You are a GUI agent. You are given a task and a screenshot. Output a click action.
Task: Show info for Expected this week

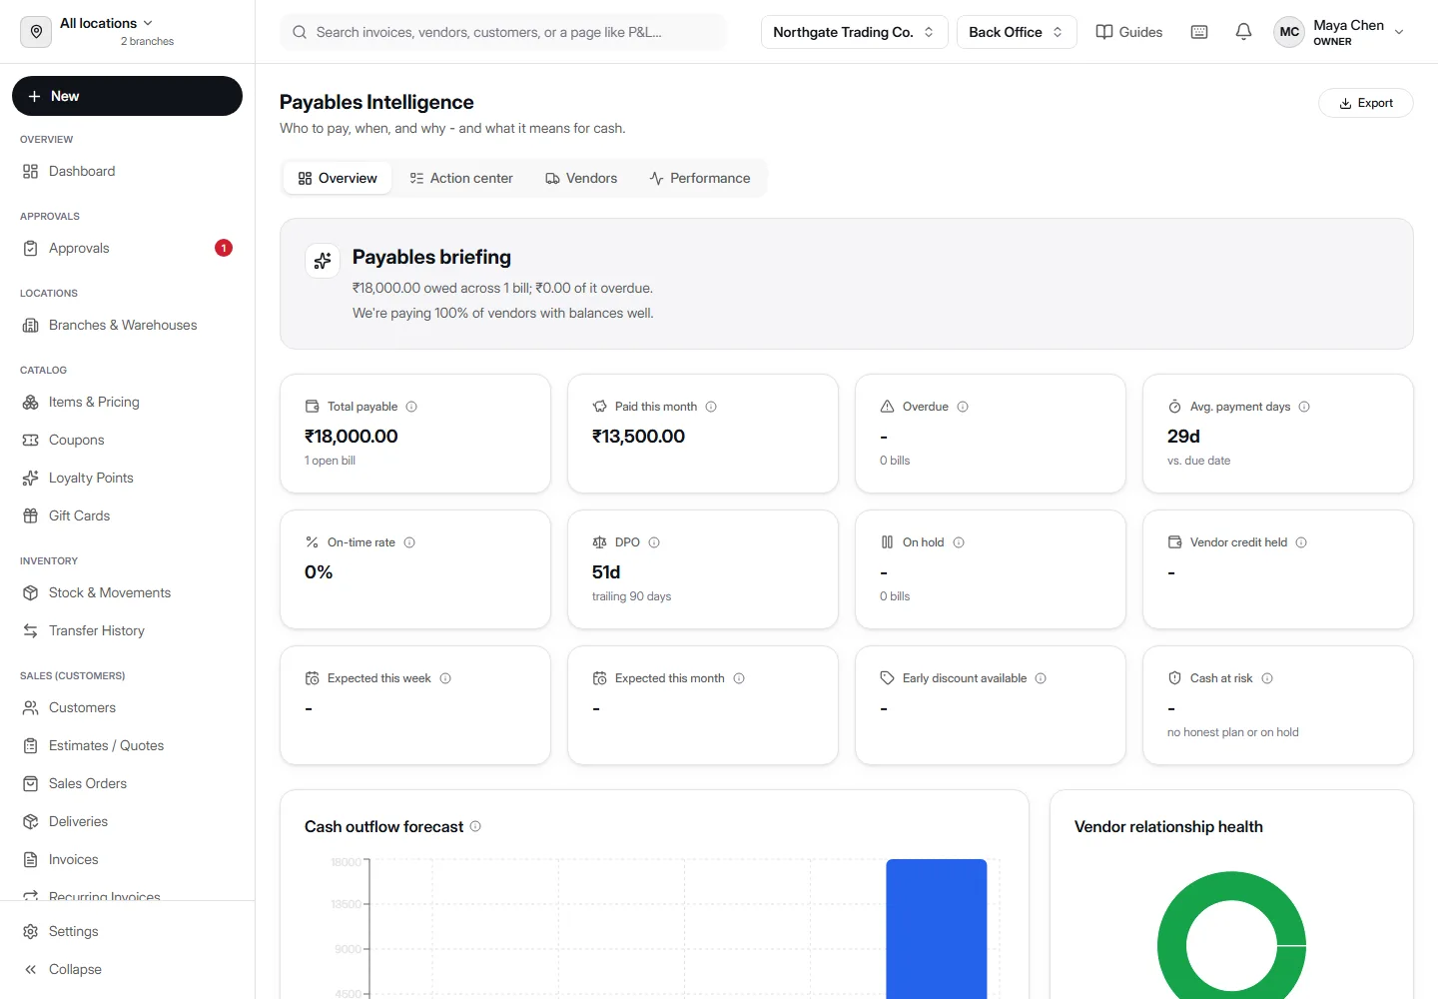click(445, 678)
